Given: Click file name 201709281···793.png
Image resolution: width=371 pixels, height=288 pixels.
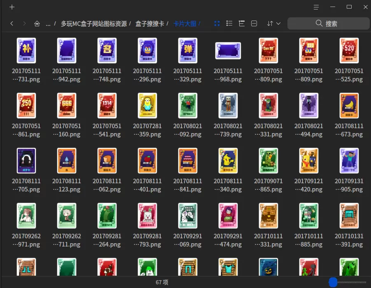Looking at the screenshot, I should (x=147, y=240).
